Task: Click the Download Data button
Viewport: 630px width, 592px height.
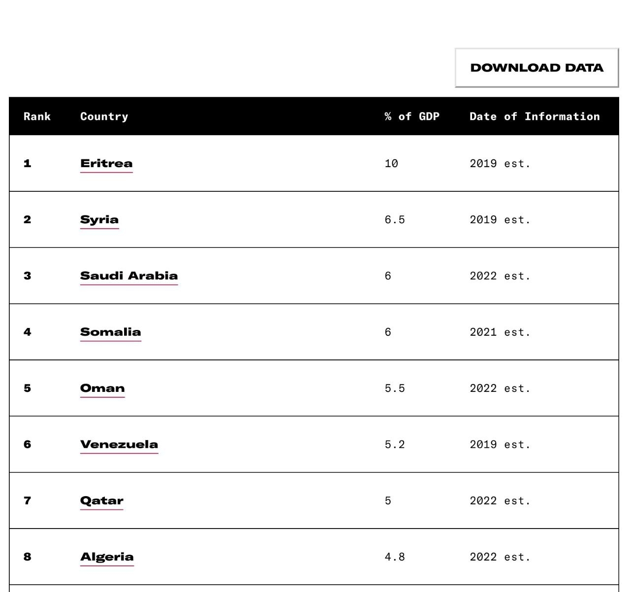Action: pyautogui.click(x=536, y=68)
